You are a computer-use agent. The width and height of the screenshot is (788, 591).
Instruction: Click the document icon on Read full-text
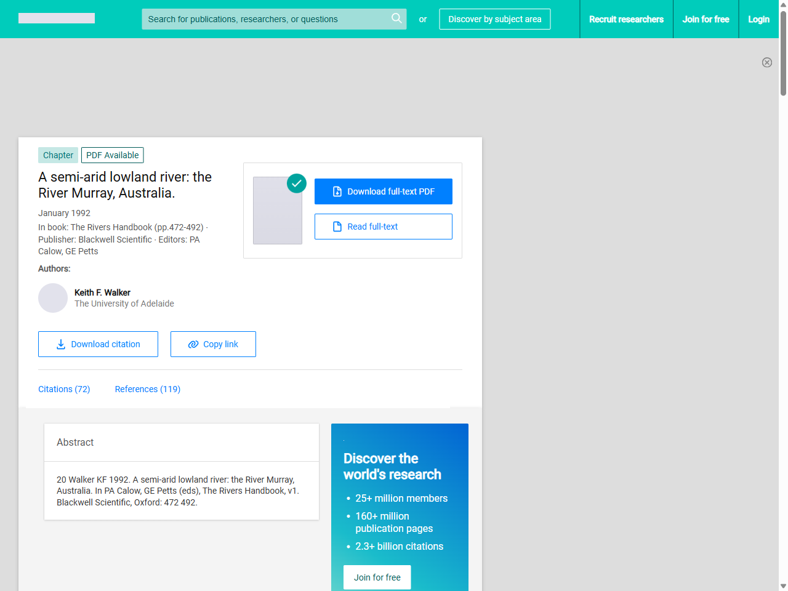(x=337, y=227)
